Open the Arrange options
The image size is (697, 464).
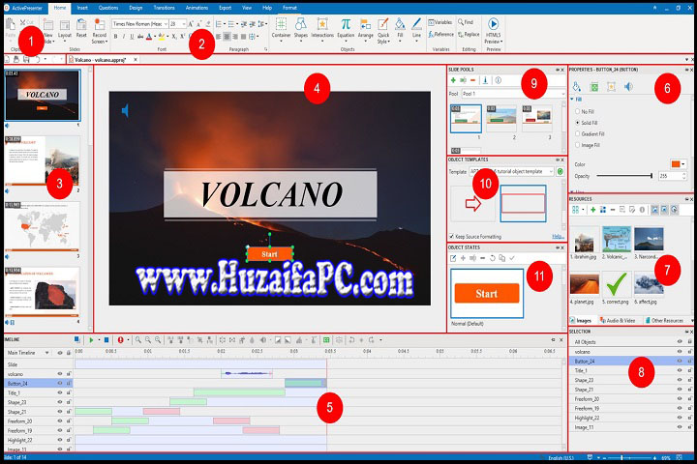(x=365, y=29)
